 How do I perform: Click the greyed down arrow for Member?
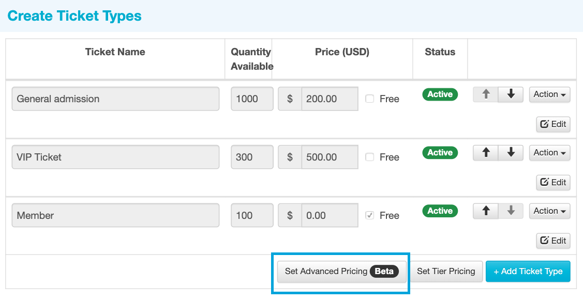[511, 211]
